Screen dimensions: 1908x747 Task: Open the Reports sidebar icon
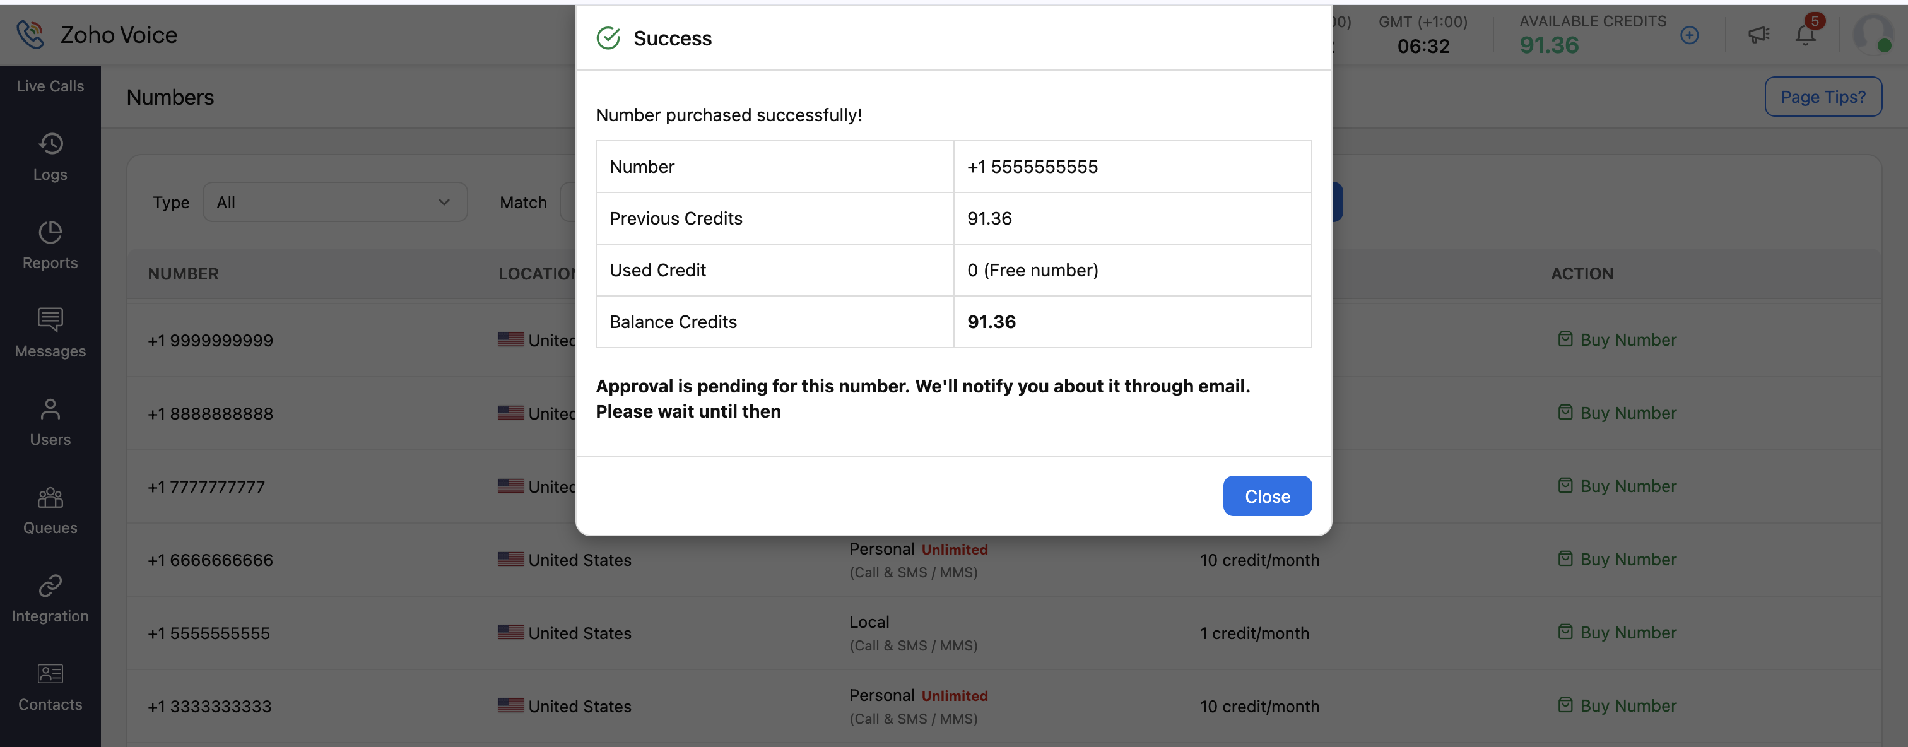coord(50,244)
